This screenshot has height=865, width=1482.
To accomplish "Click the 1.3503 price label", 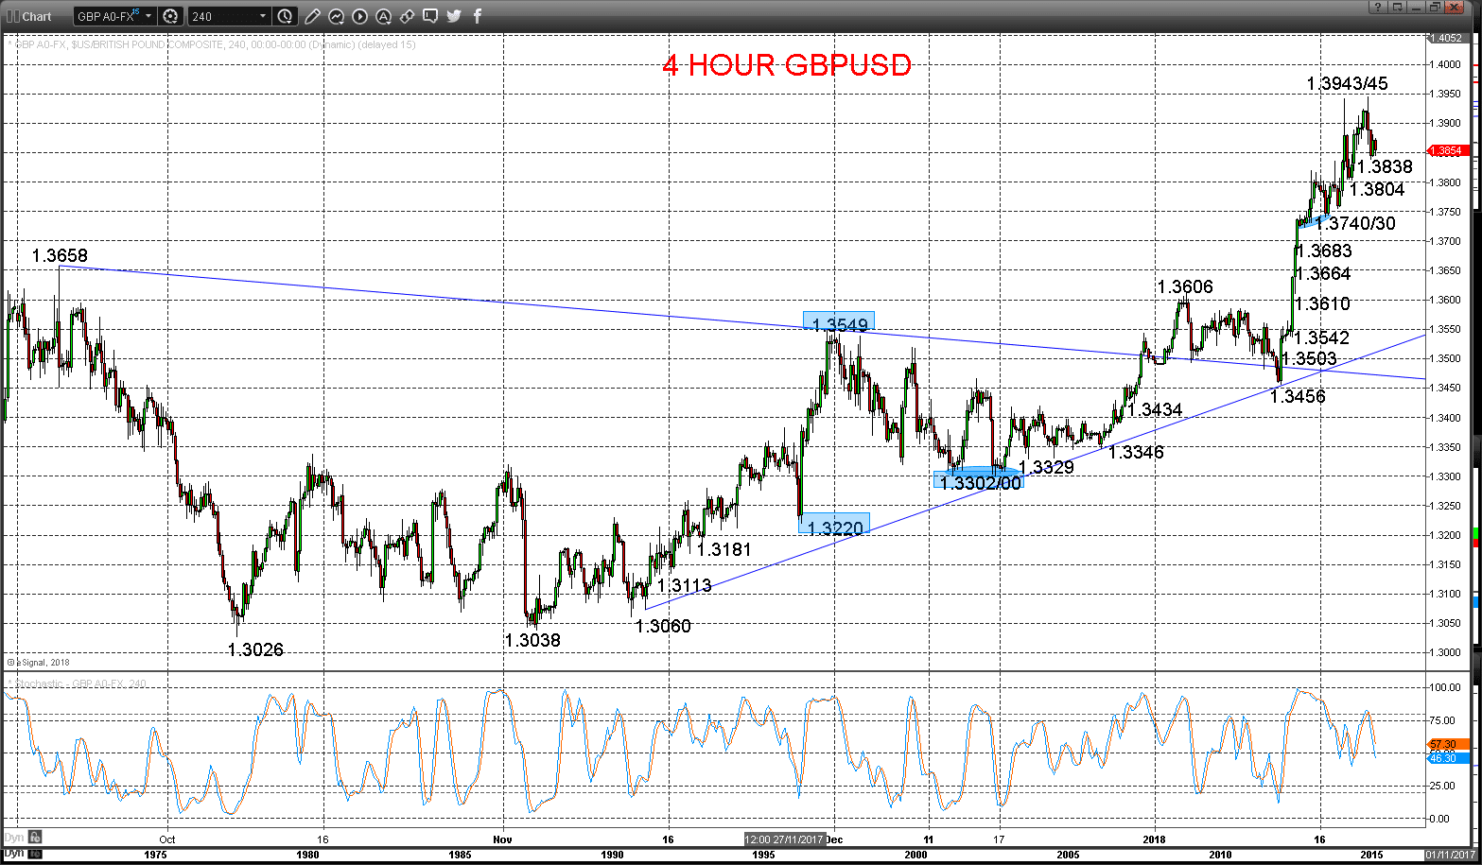I will [x=1309, y=358].
